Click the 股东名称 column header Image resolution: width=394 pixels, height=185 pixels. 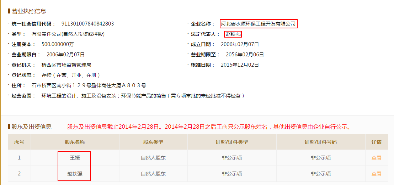coord(75,142)
